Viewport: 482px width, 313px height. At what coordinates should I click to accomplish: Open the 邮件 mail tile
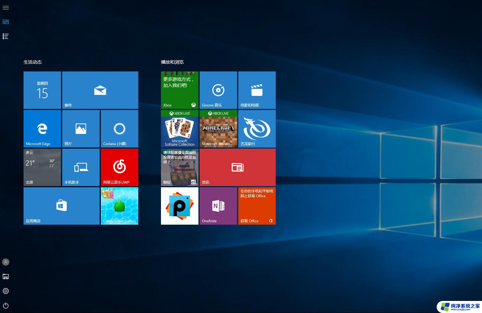[100, 90]
